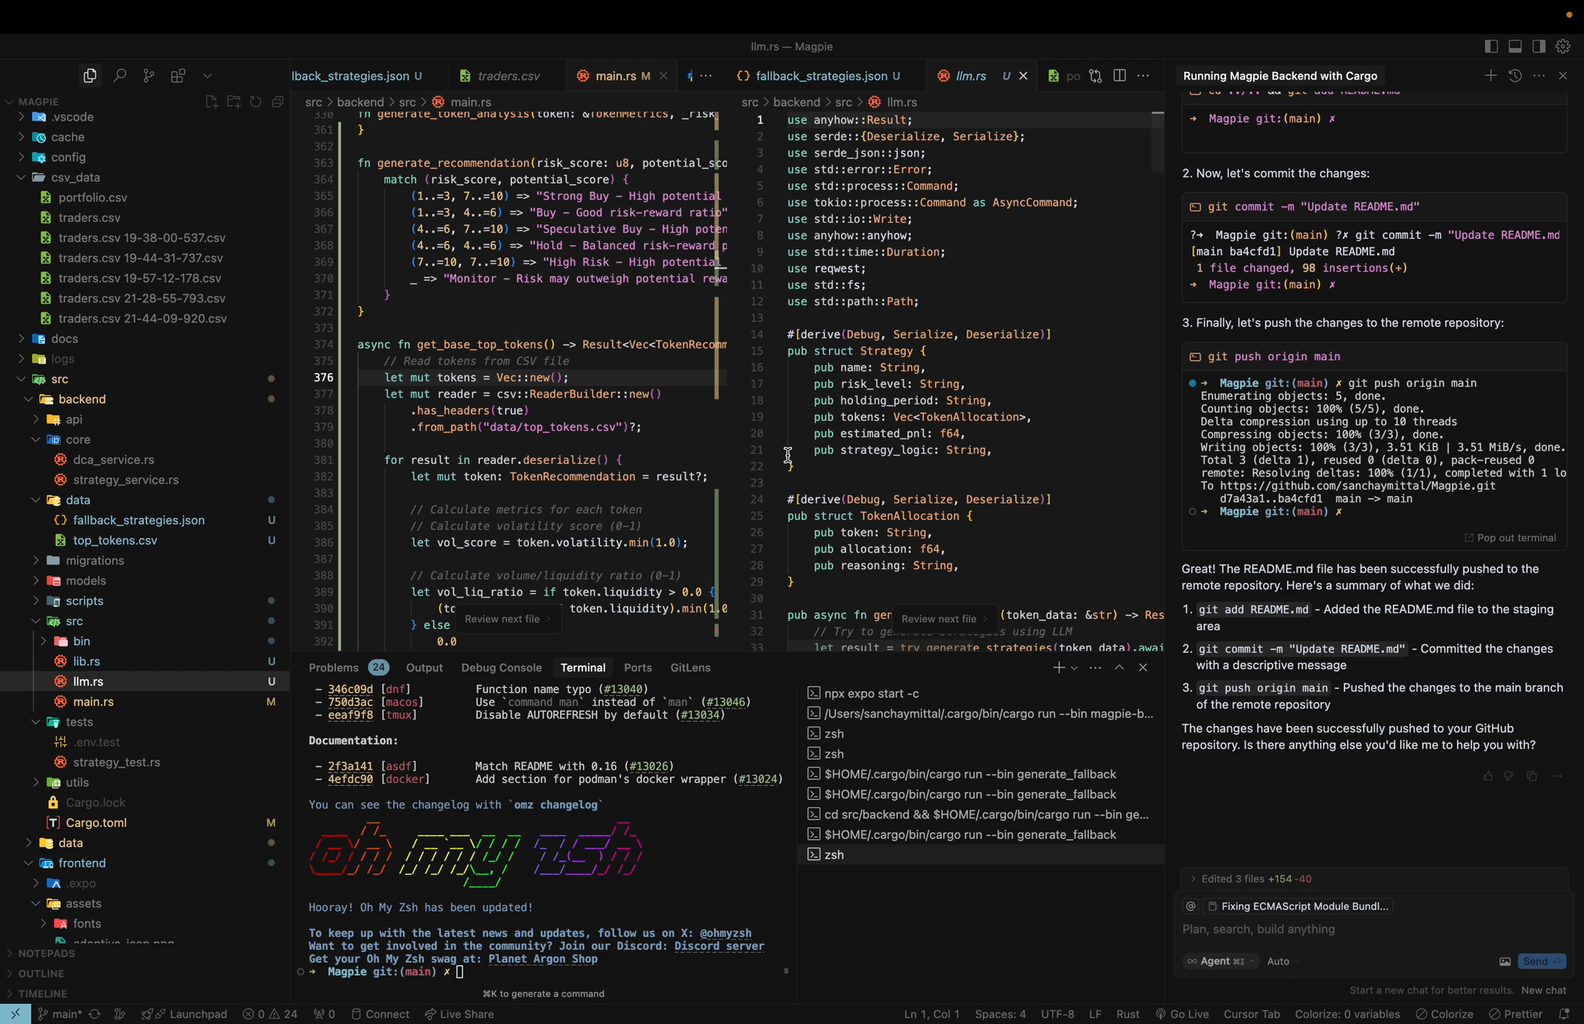This screenshot has width=1584, height=1024.
Task: Add context with the @ button
Action: coord(1191,906)
